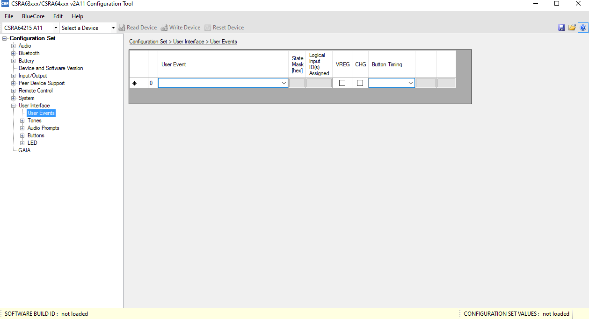Click the Reset Device toolbar icon

(208, 28)
